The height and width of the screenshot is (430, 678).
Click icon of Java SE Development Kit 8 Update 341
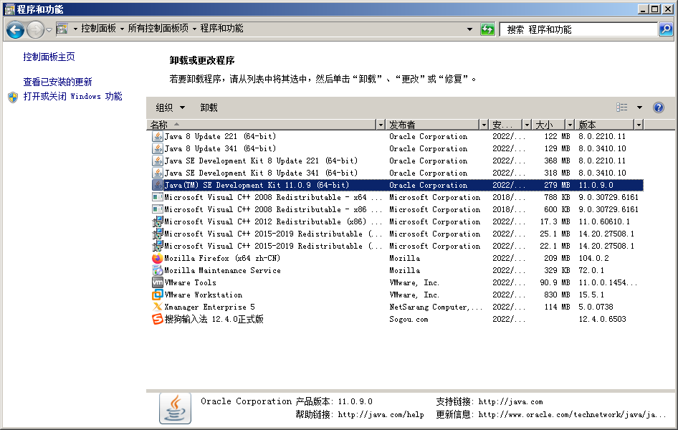pyautogui.click(x=158, y=173)
